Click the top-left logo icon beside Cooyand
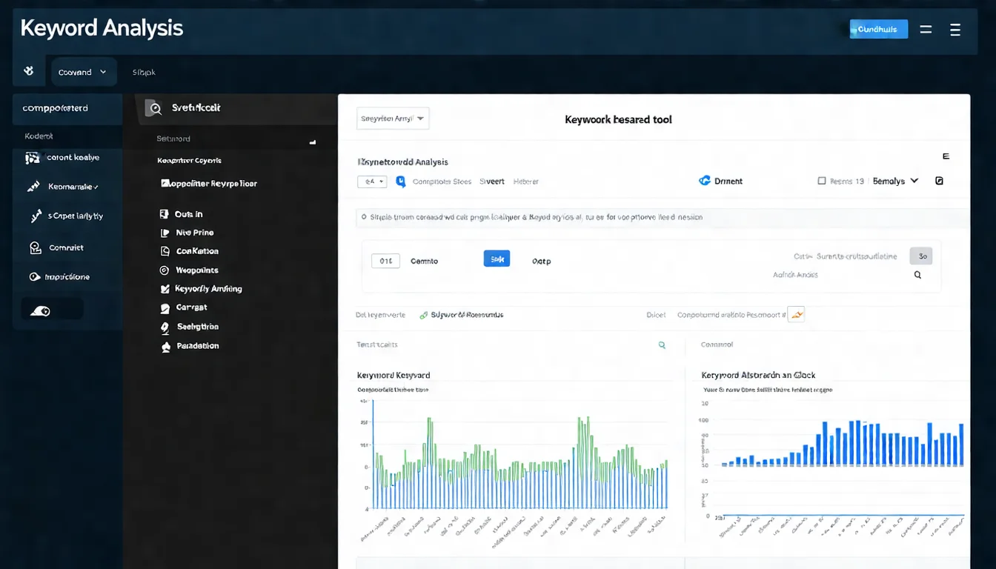996x569 pixels. (29, 72)
